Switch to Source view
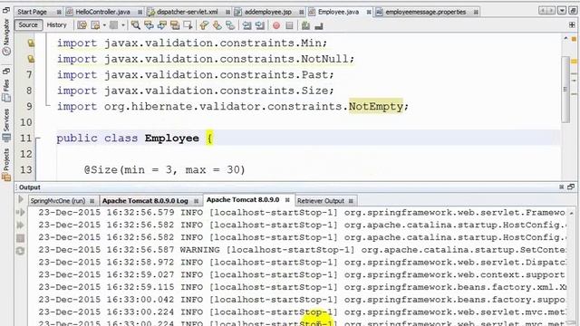Viewport: 580px width, 326px height. click(28, 25)
